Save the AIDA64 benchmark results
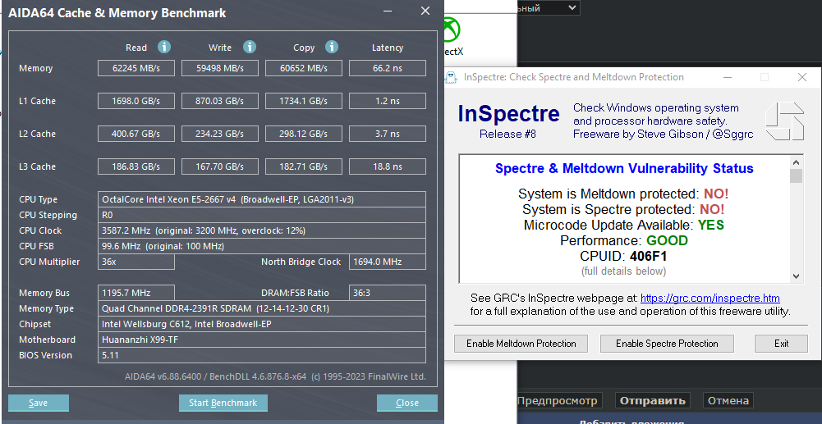The image size is (822, 424). coord(39,403)
